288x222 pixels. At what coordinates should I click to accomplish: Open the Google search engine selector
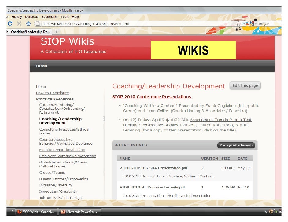point(253,23)
